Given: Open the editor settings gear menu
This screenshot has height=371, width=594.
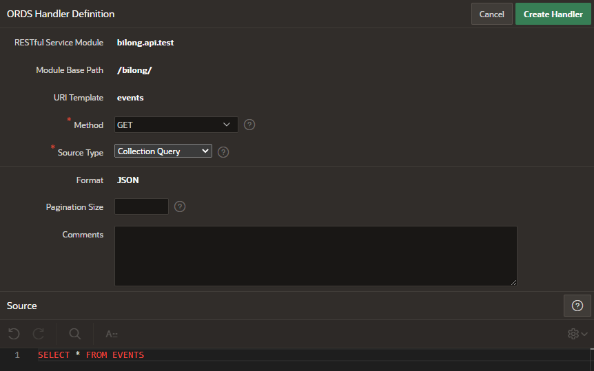Looking at the screenshot, I should [x=577, y=334].
